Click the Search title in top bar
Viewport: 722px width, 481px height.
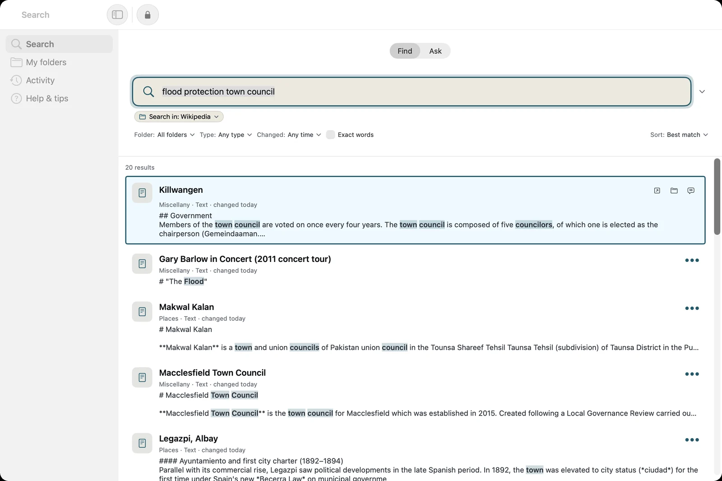[x=35, y=15]
